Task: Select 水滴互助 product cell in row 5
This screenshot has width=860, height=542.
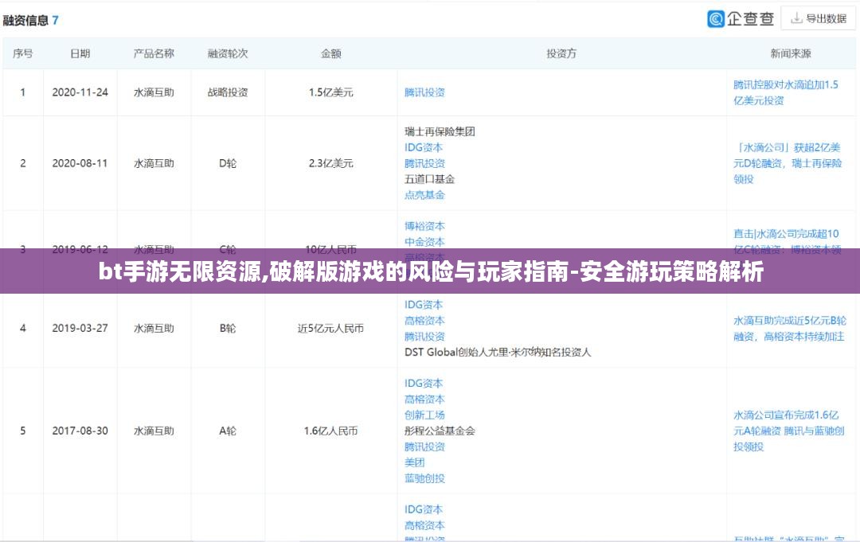Action: pos(154,431)
